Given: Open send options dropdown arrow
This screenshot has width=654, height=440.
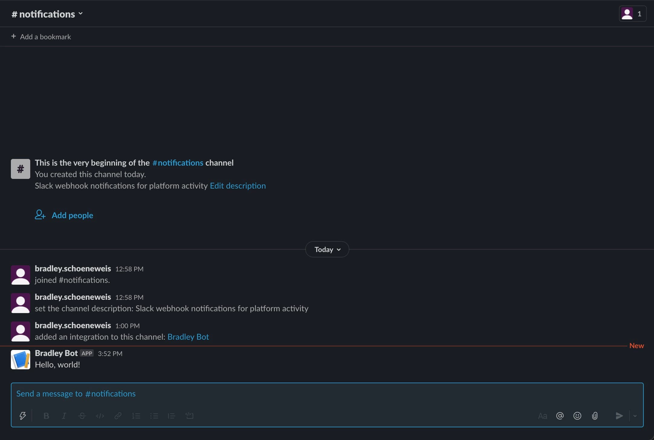Looking at the screenshot, I should (x=635, y=416).
